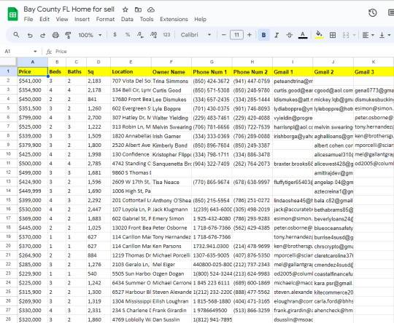The image size is (394, 323).
Task: Redo the last action
Action: click(42, 35)
